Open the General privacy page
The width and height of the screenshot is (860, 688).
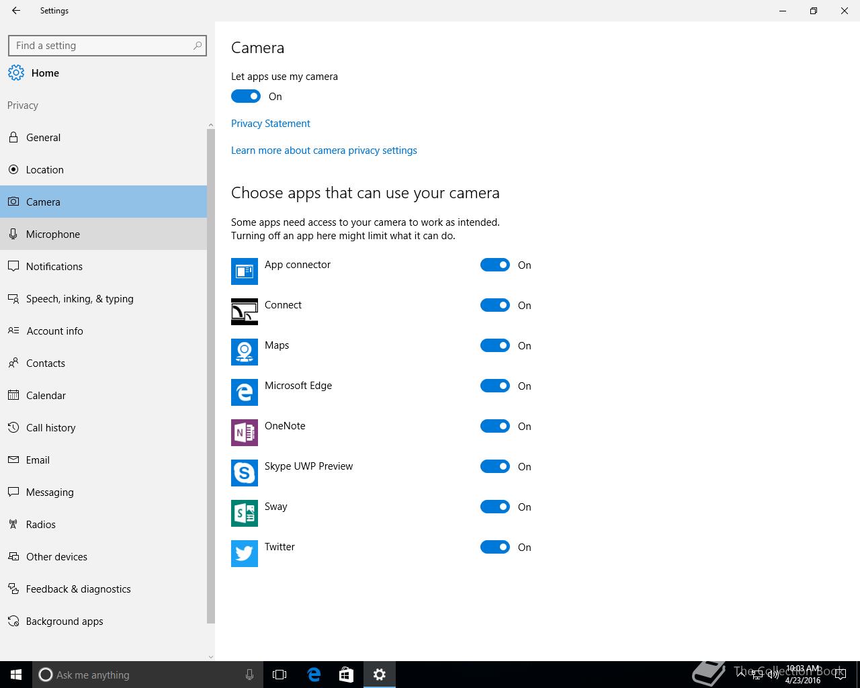coord(103,137)
